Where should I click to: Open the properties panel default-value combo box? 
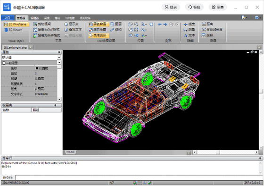click(31, 58)
